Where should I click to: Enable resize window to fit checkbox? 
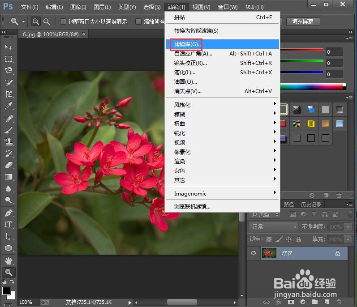coord(63,21)
